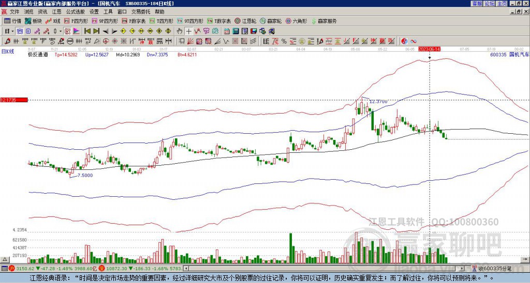Toggle the 权 adjustment icon

(67, 32)
